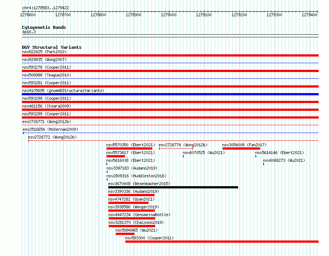This screenshot has width=329, height=256.
Task: Select red bar under nsv5570350 (Ebert2021)
Action: (129, 149)
